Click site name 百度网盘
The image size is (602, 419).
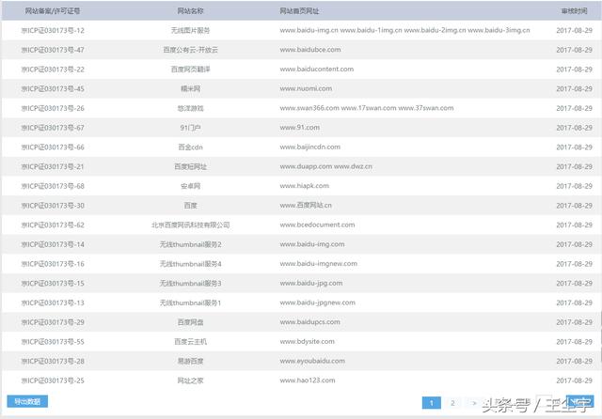(190, 322)
